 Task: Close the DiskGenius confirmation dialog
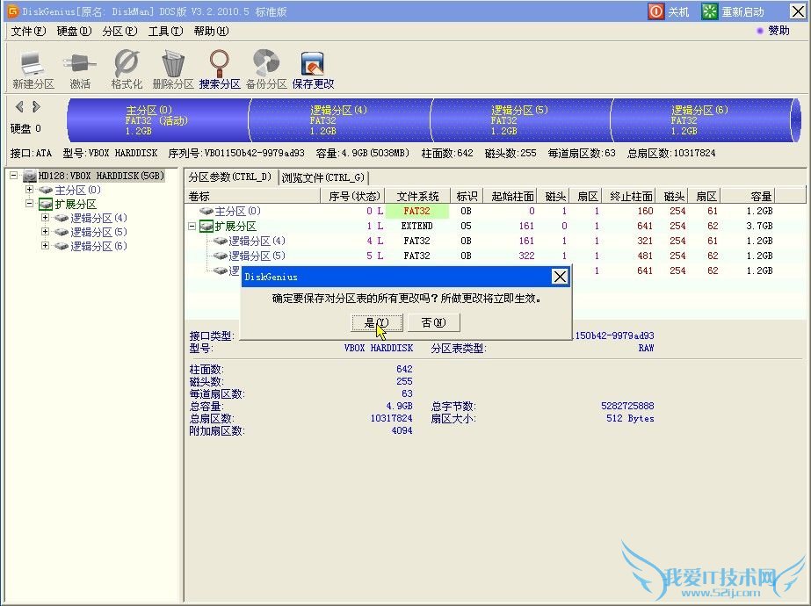click(560, 277)
